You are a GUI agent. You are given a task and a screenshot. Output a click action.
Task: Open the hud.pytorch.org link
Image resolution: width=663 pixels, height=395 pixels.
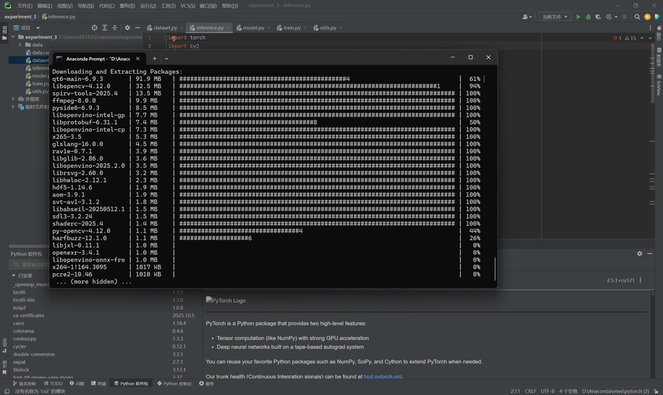382,376
